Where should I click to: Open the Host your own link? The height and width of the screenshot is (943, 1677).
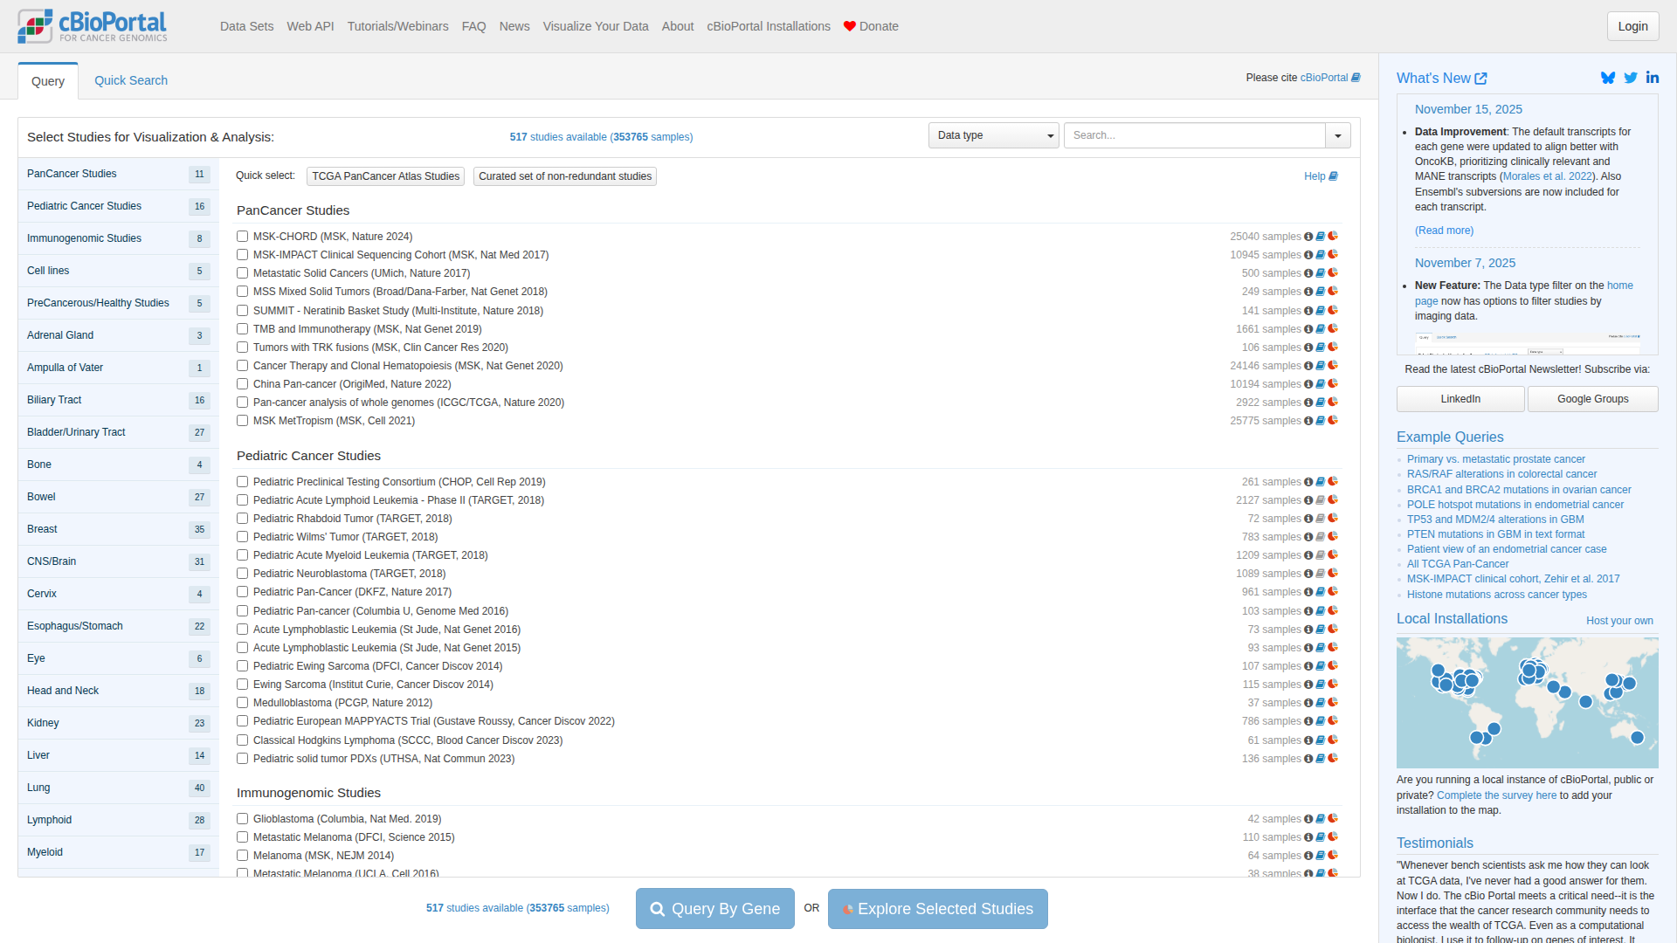coord(1619,621)
